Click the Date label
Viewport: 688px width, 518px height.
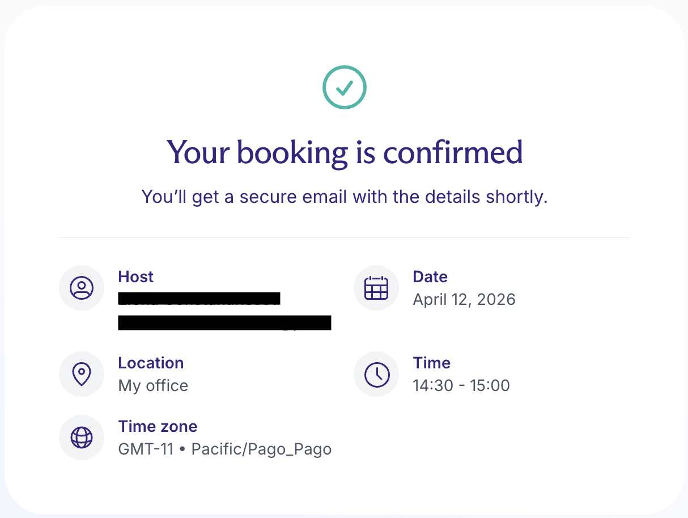[x=430, y=277]
